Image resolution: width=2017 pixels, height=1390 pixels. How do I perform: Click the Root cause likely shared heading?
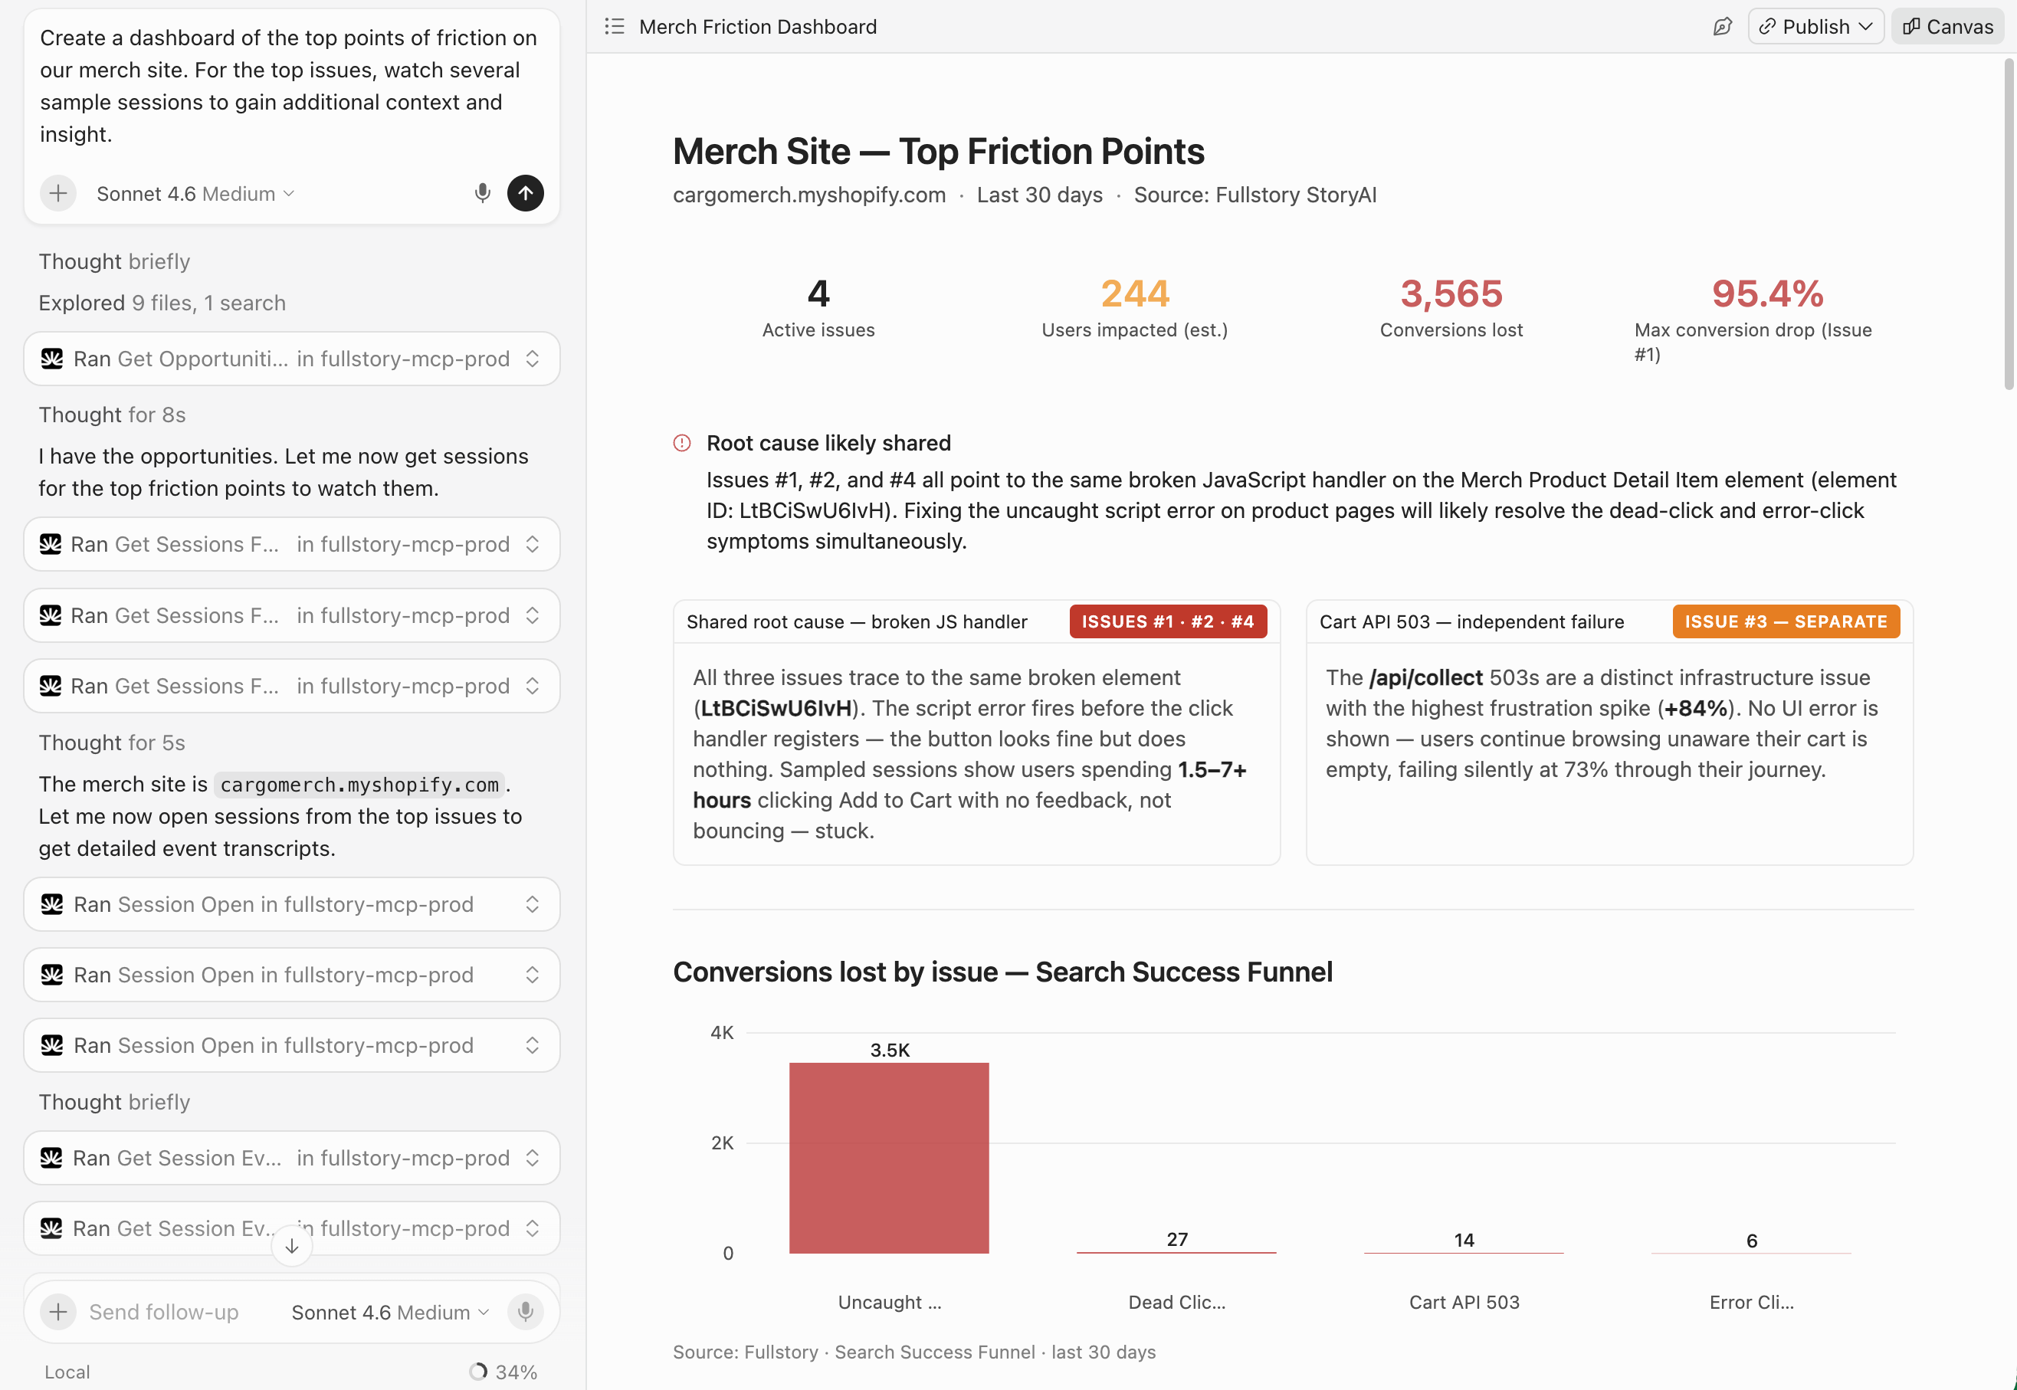click(x=828, y=444)
